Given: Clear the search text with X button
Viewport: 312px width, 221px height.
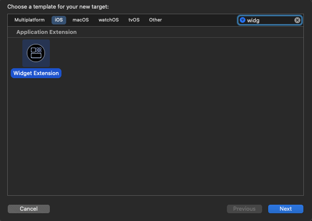Looking at the screenshot, I should click(297, 20).
